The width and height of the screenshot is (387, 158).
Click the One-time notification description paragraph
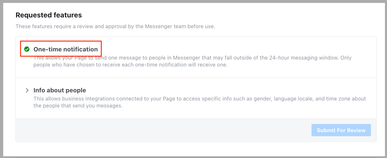(192, 61)
